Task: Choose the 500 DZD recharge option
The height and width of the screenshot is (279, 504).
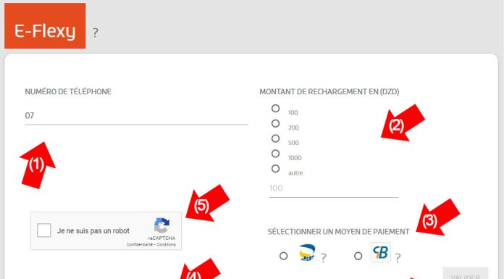Action: (275, 138)
